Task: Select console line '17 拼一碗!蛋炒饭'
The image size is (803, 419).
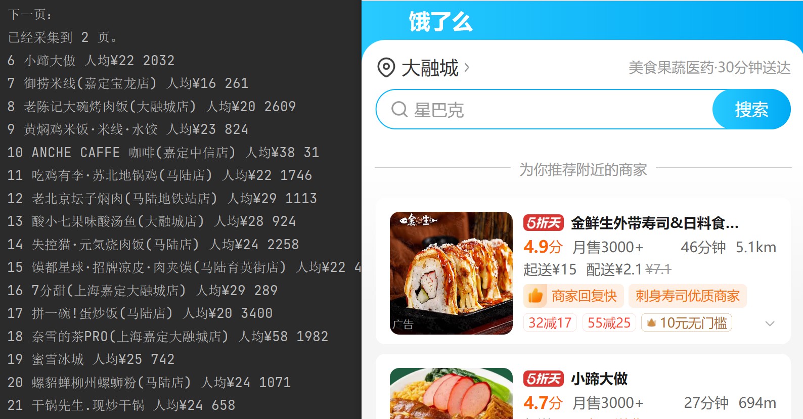Action: (x=140, y=313)
